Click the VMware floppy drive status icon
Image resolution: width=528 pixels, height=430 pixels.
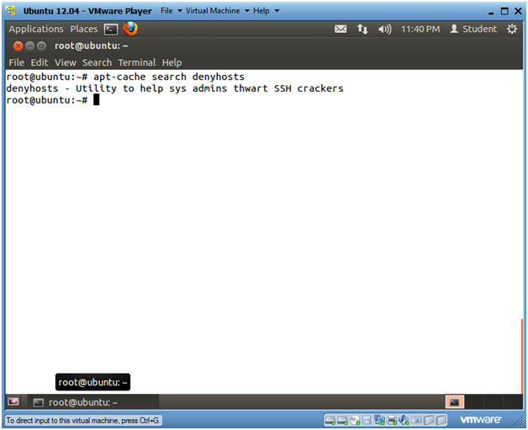367,420
